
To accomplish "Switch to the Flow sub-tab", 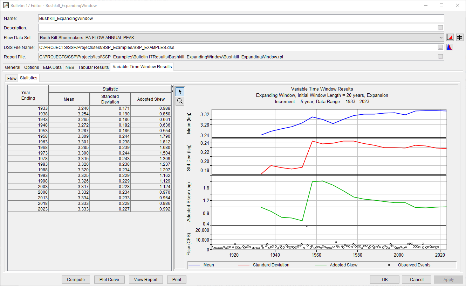I will pyautogui.click(x=12, y=78).
